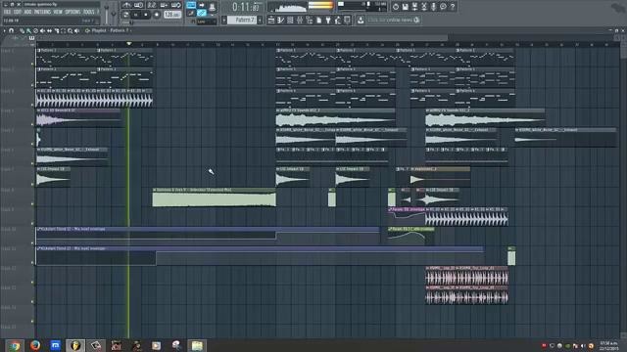
Task: Toggle the metronome icon
Action: pos(126,5)
